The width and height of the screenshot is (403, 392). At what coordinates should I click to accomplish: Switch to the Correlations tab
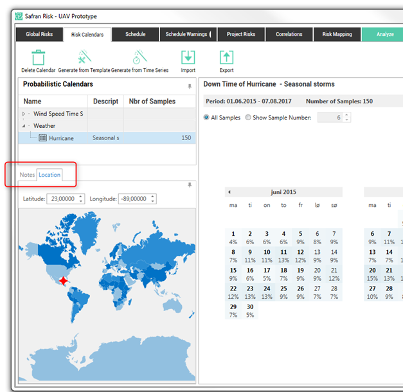click(289, 34)
